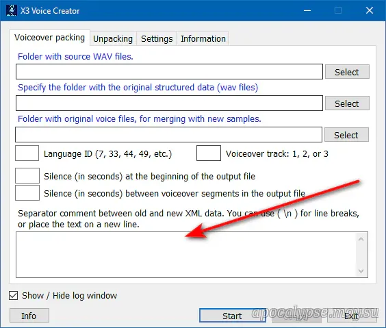This screenshot has height=328, width=386.
Task: Minimize the X3 Voice Creator window
Action: 307,10
